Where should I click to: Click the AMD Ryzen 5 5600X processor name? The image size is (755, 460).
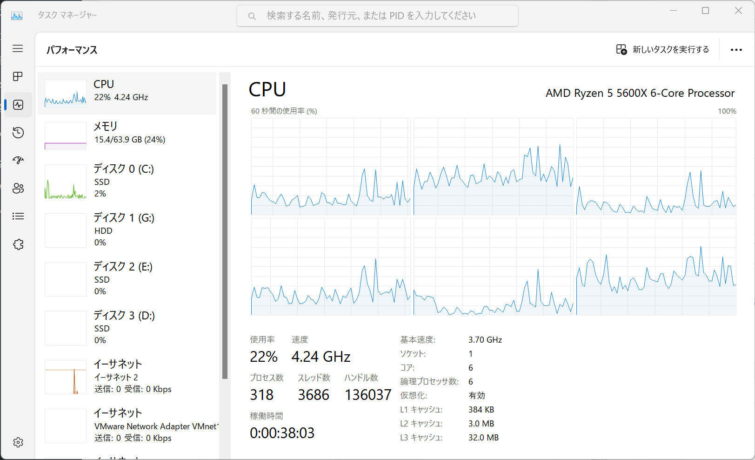pyautogui.click(x=640, y=93)
